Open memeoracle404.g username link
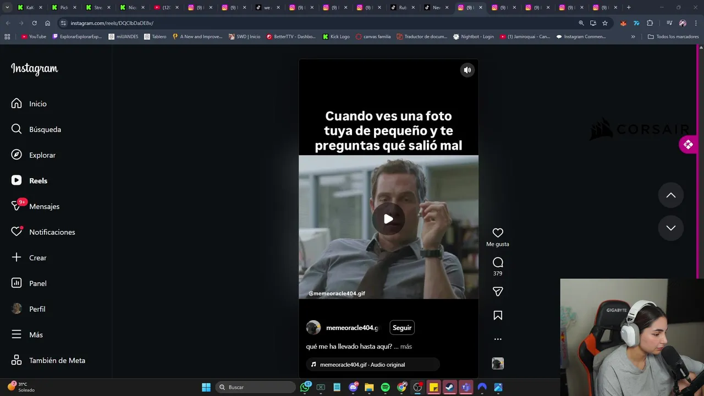 pyautogui.click(x=352, y=328)
